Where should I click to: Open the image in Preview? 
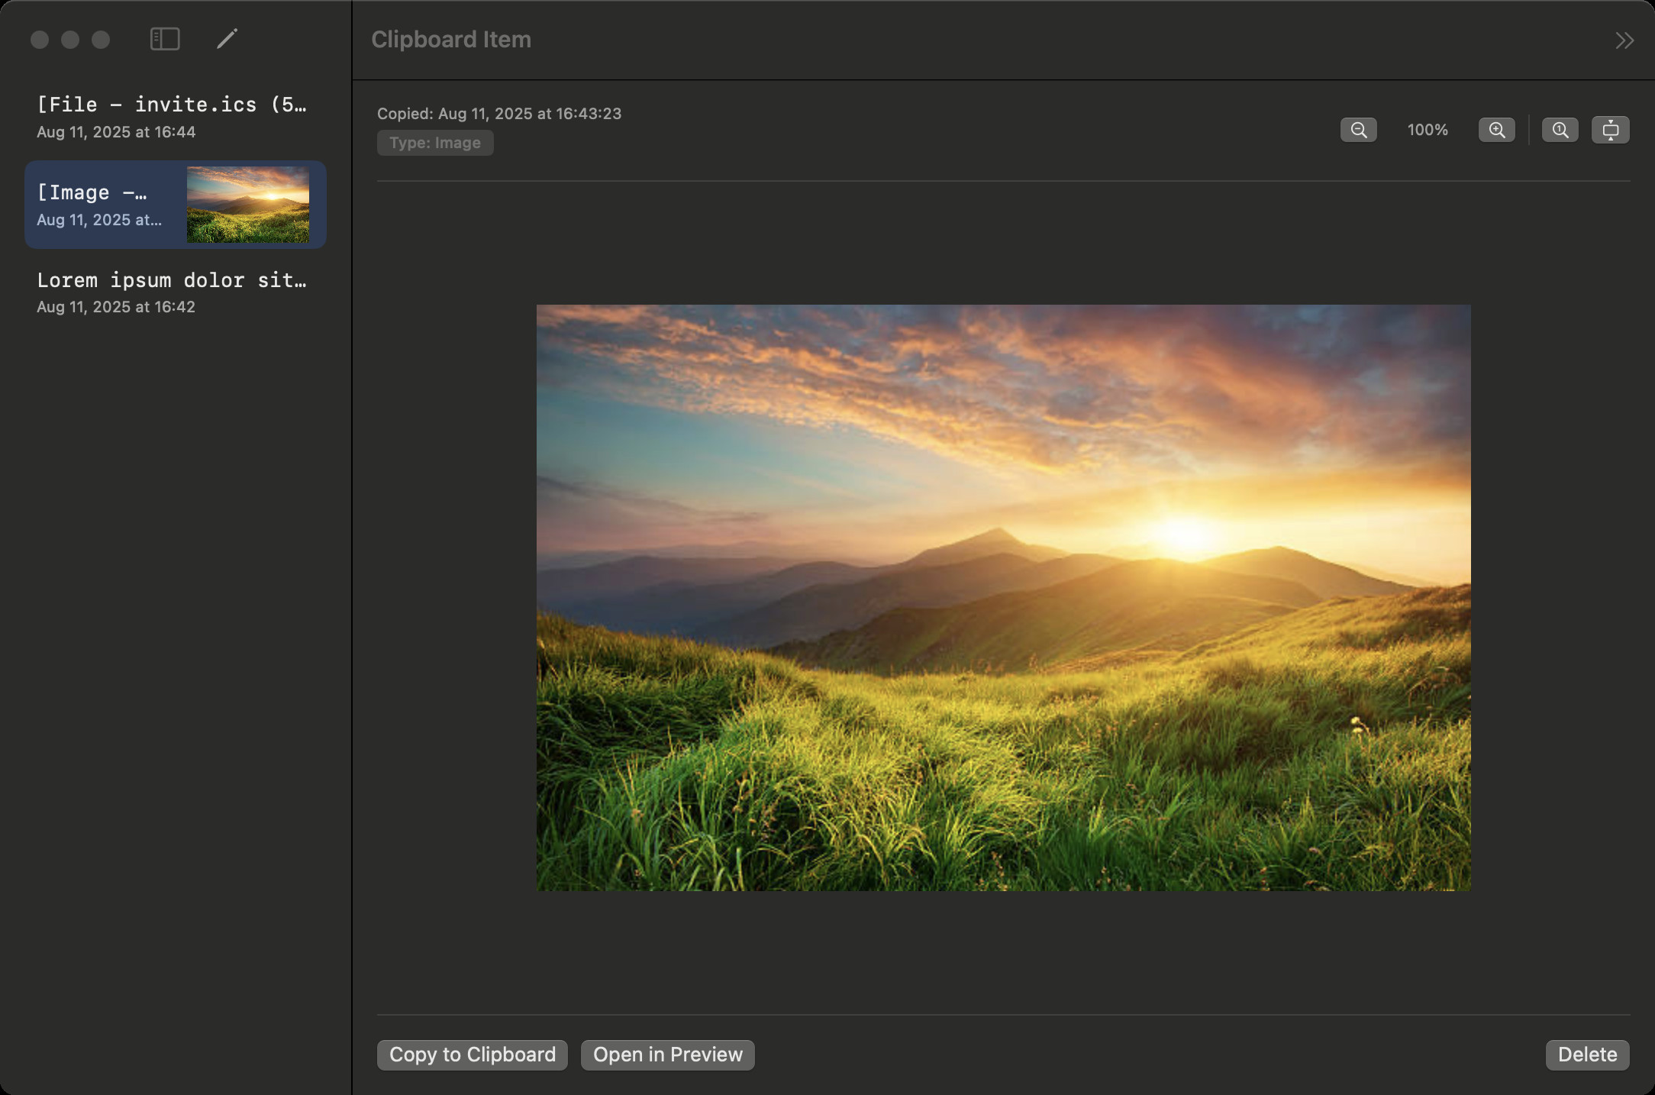point(667,1055)
